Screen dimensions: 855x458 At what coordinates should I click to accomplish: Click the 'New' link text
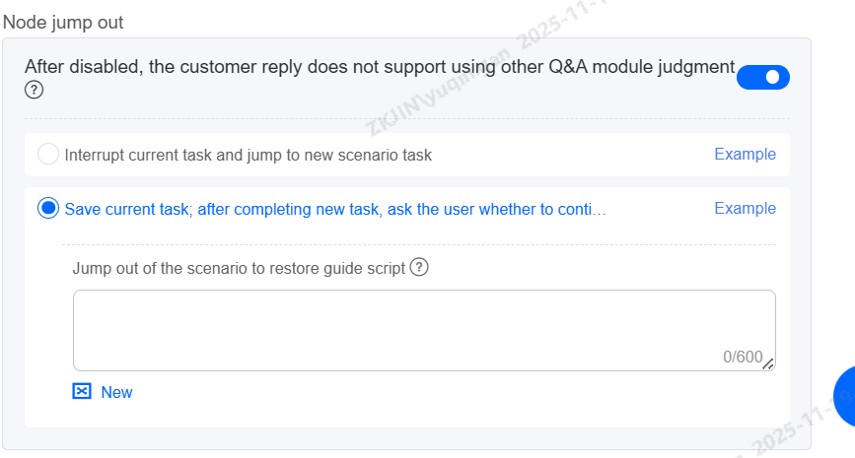pos(116,392)
